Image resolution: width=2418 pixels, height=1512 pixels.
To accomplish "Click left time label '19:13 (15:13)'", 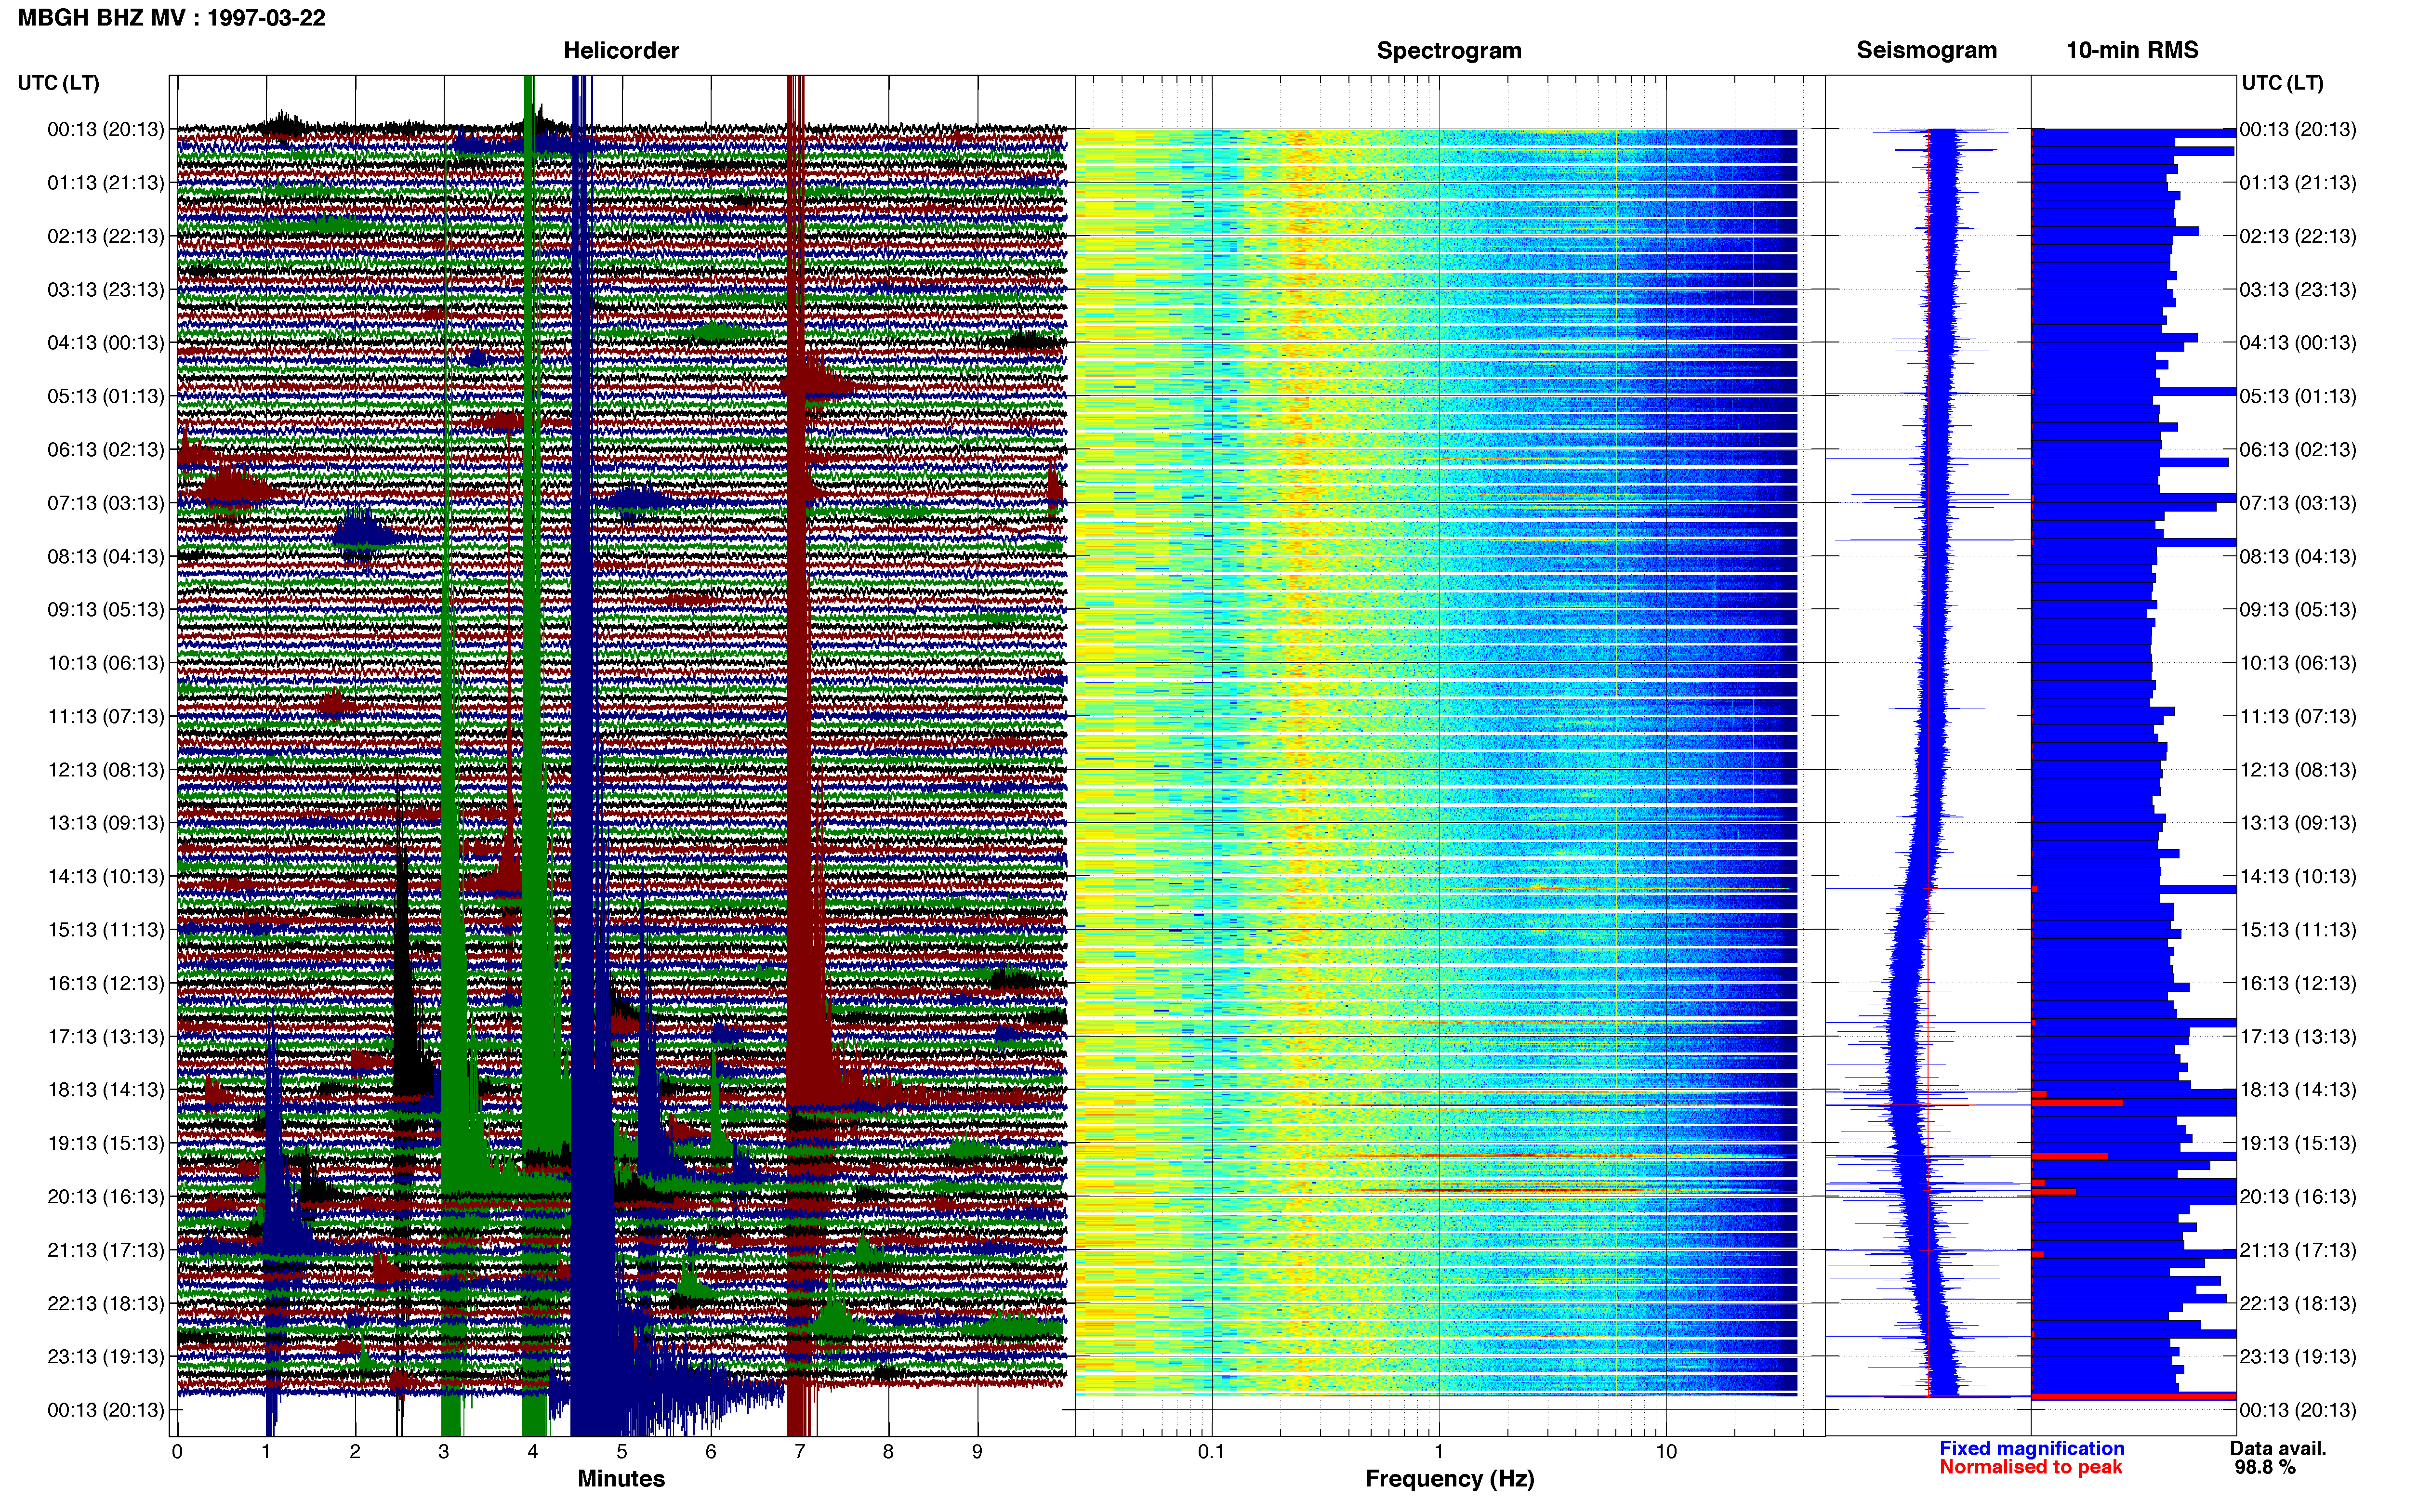I will coord(106,1143).
